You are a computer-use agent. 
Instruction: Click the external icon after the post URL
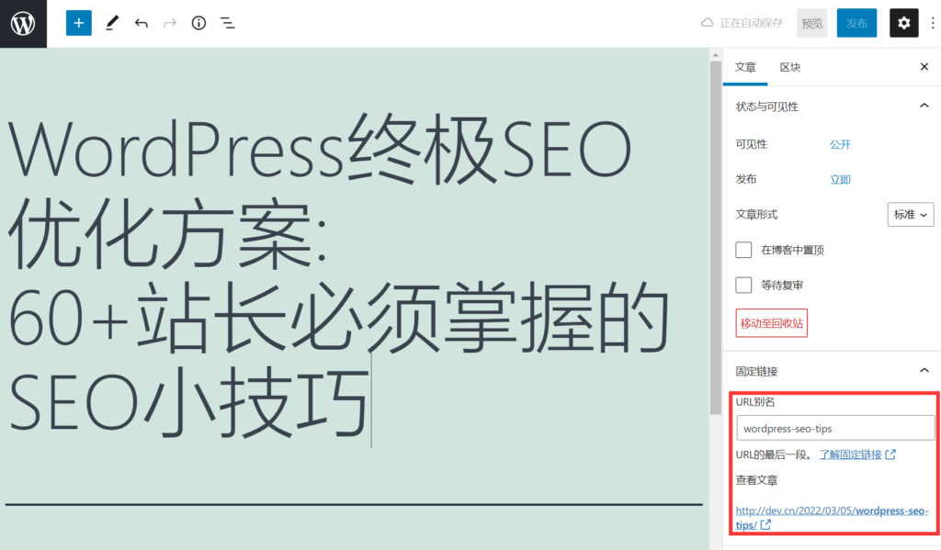point(765,525)
